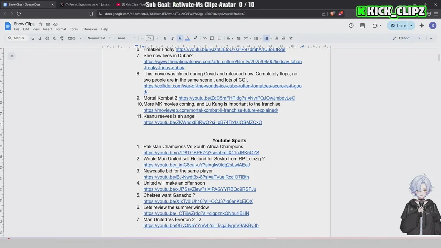Click the browser address bar URL
The width and height of the screenshot is (441, 248).
(x=175, y=14)
